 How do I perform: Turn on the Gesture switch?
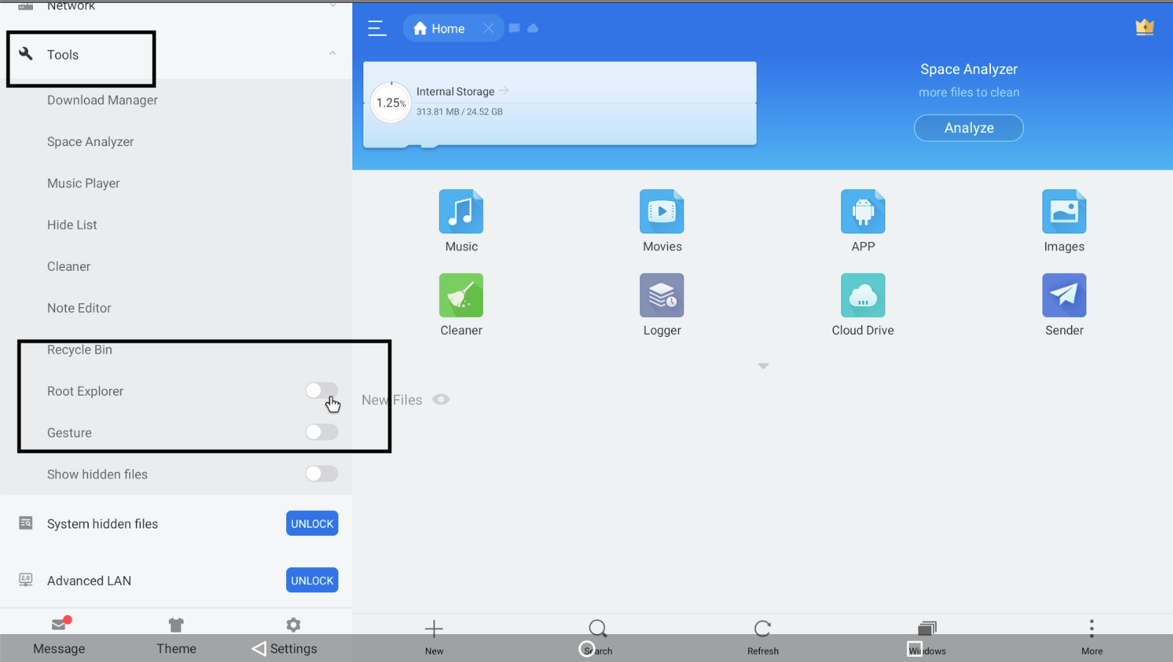tap(322, 432)
